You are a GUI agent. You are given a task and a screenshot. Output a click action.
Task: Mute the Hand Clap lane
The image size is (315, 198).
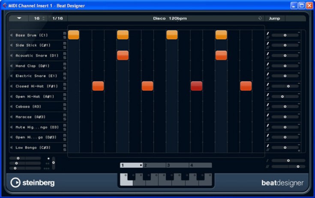[x=65, y=64]
